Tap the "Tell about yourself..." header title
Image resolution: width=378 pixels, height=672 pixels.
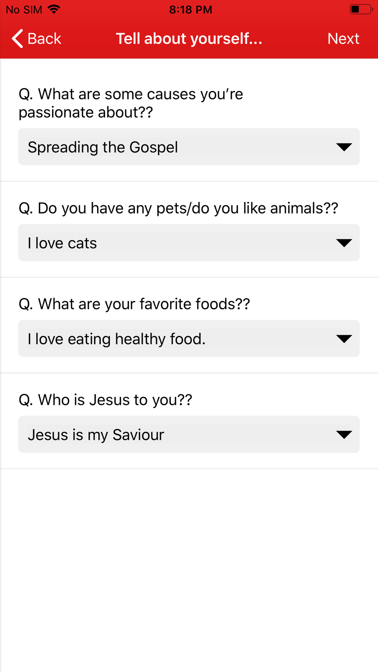coord(189,39)
